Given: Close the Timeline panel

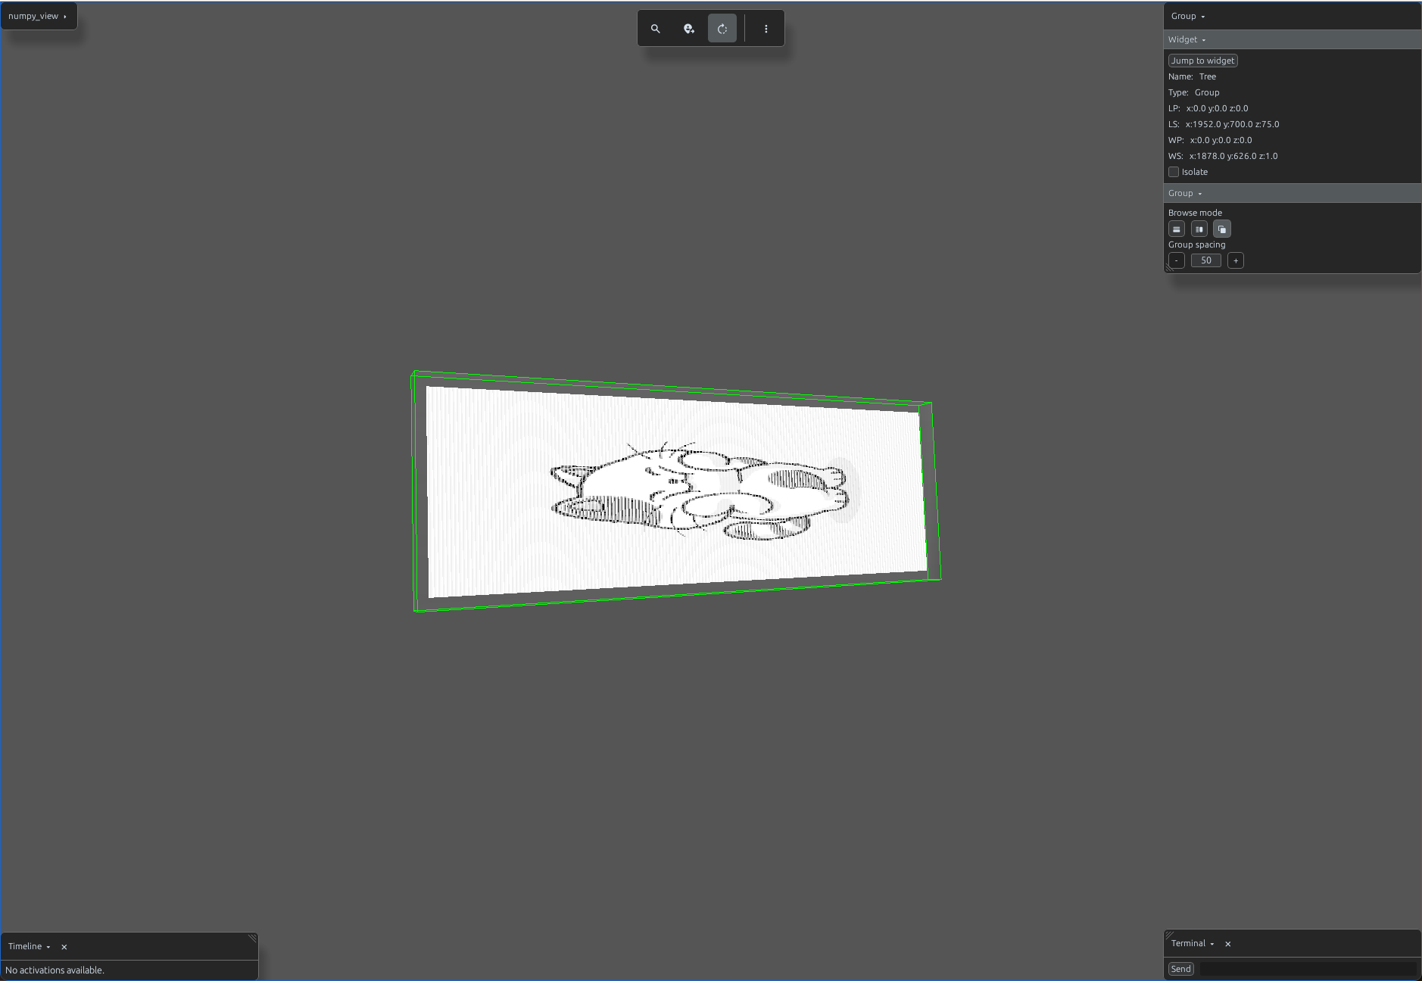Looking at the screenshot, I should (x=64, y=947).
